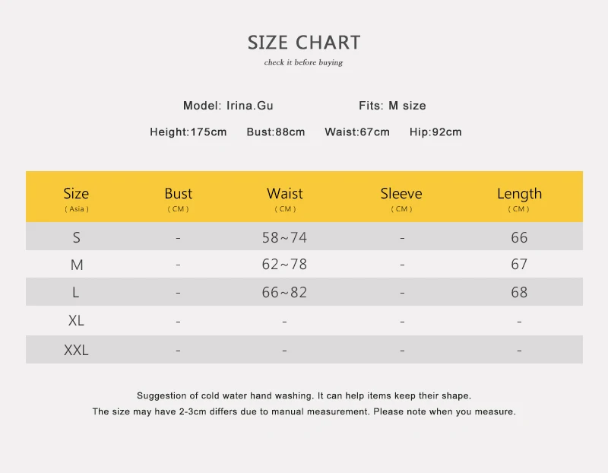
Task: Click the Size (Asia) column header
Action: click(77, 198)
